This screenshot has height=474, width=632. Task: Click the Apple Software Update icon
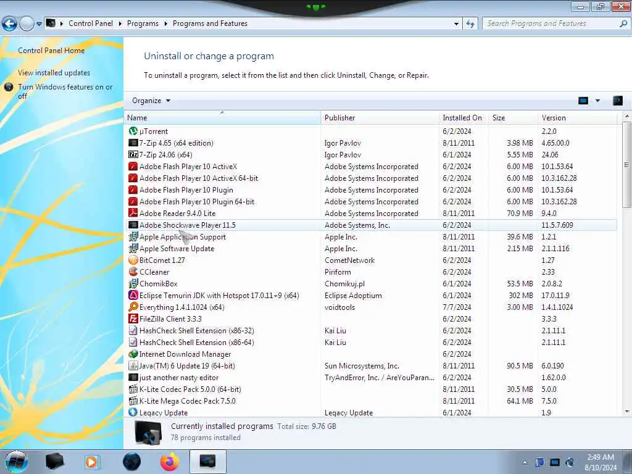coord(133,248)
